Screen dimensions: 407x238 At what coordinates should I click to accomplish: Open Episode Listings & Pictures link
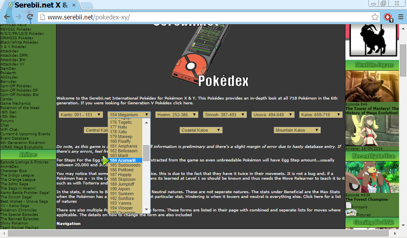24,162
